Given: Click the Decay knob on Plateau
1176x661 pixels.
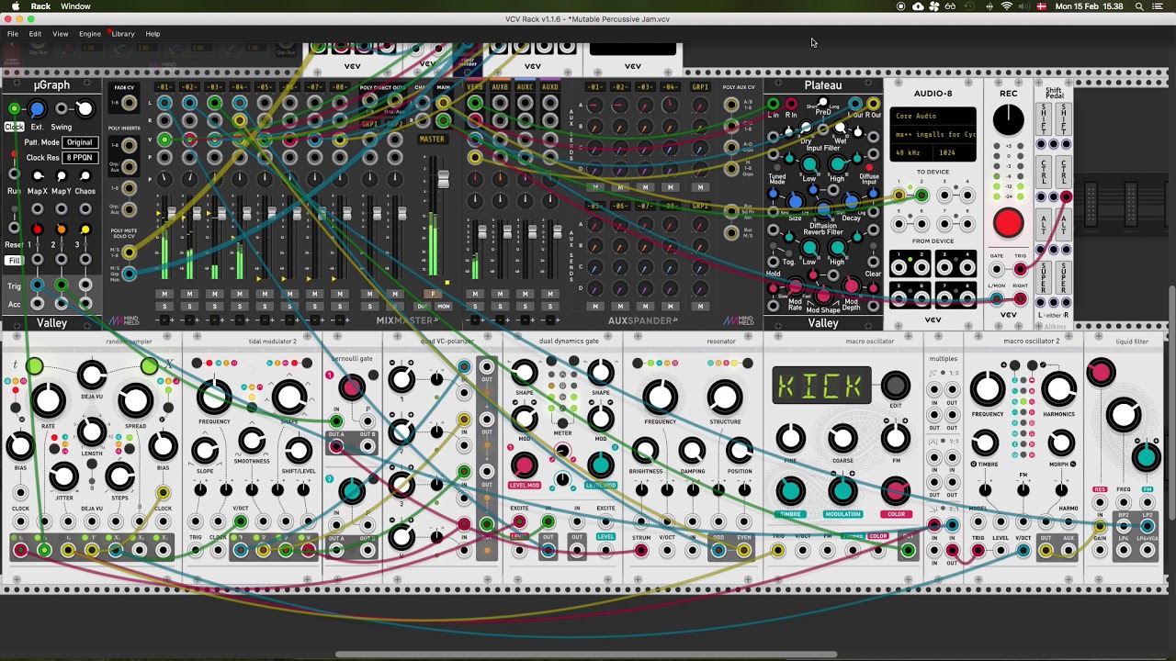Looking at the screenshot, I should click(x=851, y=201).
